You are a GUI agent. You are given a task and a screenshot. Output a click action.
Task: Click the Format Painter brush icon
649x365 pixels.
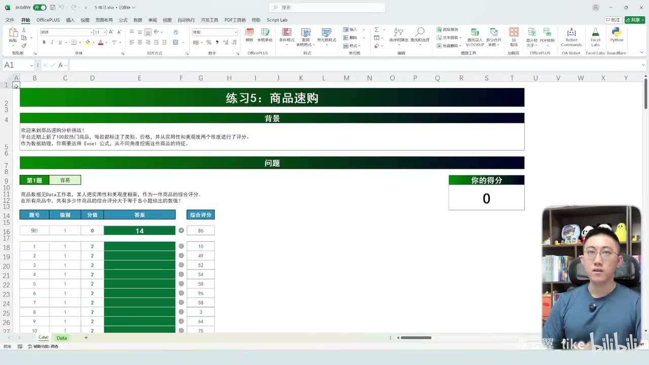[24, 46]
